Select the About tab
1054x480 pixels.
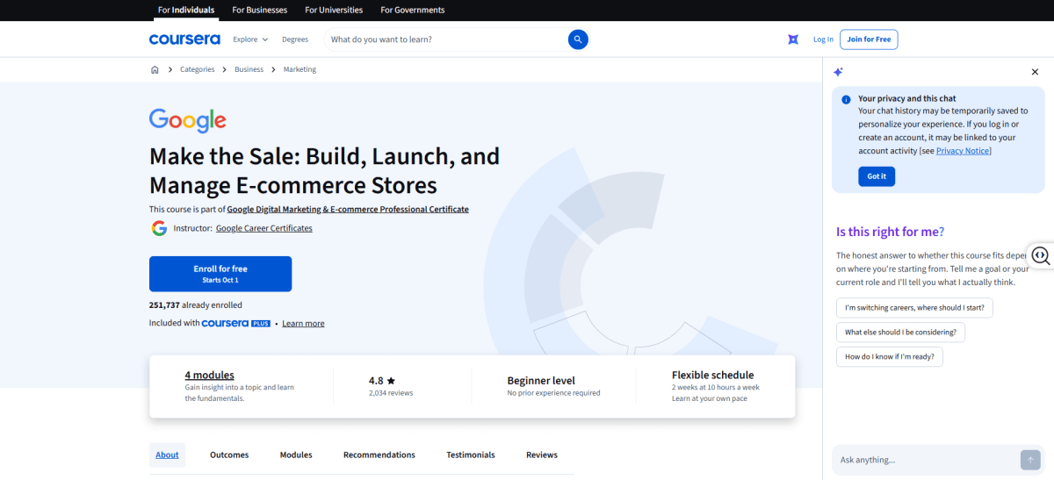pyautogui.click(x=167, y=455)
